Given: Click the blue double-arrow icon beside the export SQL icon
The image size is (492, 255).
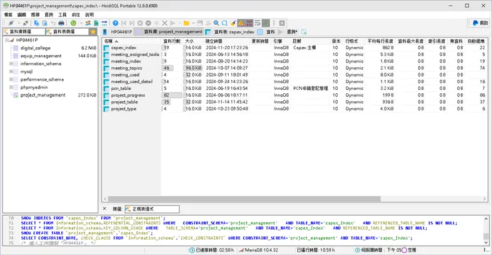Looking at the screenshot, I should (x=104, y=23).
